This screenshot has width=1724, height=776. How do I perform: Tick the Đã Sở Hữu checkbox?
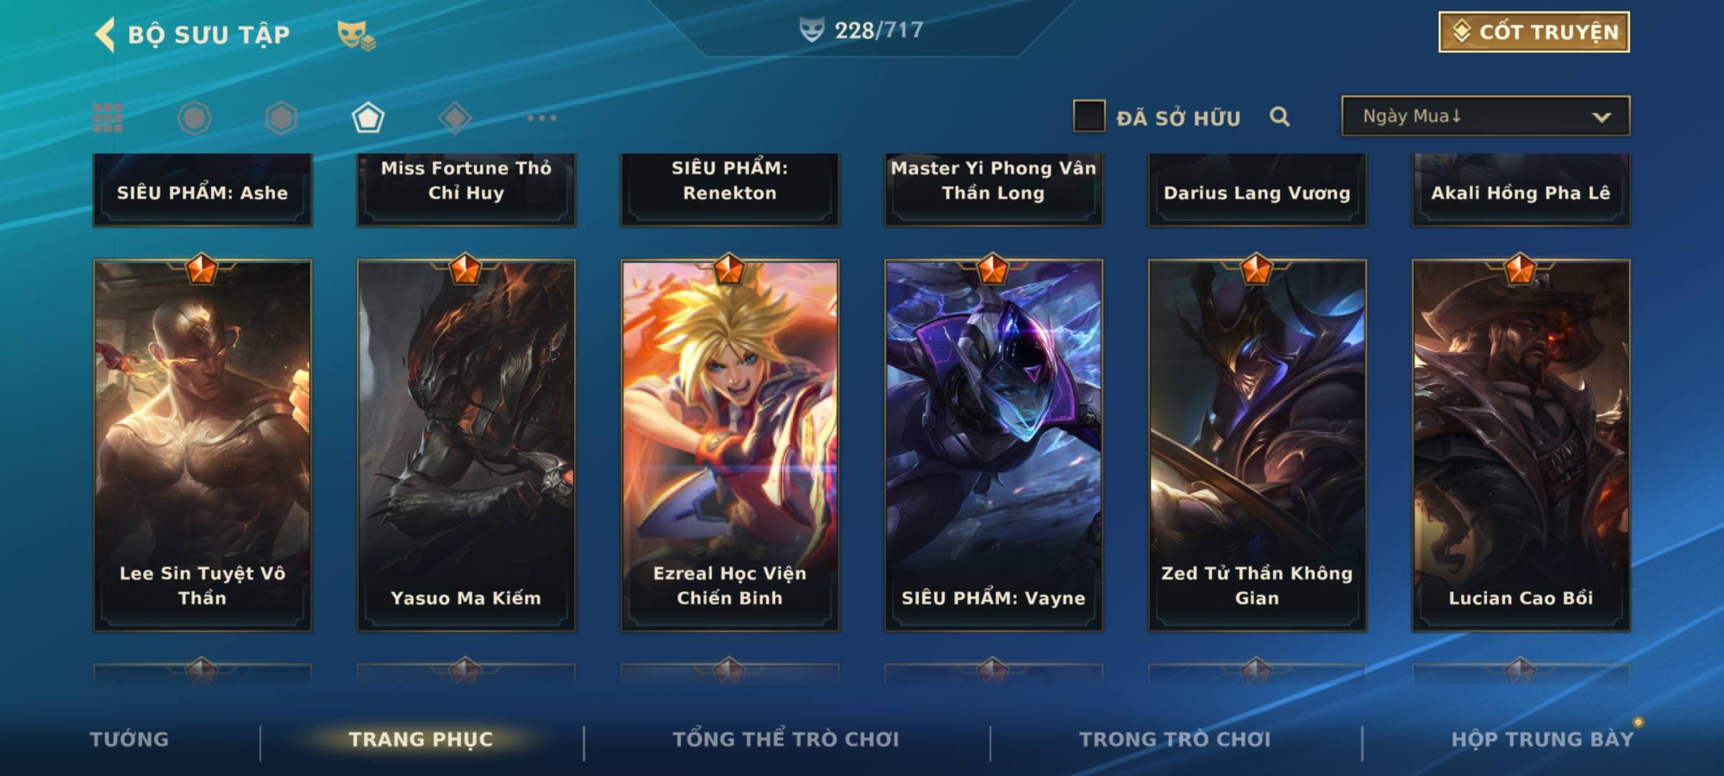click(x=1089, y=116)
